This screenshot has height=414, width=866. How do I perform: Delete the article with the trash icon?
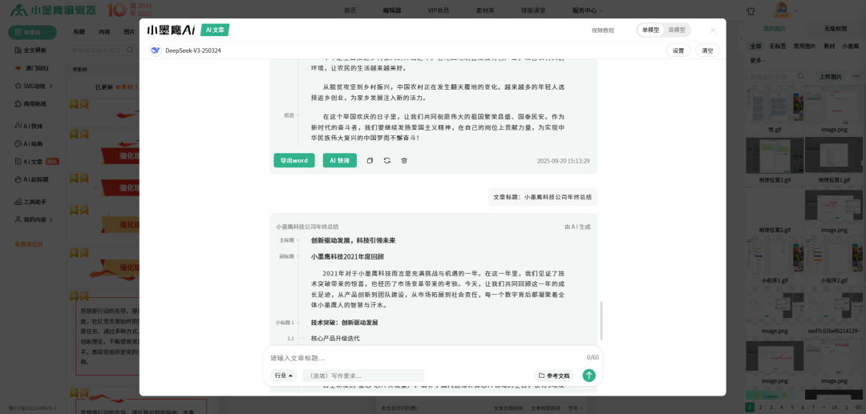[404, 160]
